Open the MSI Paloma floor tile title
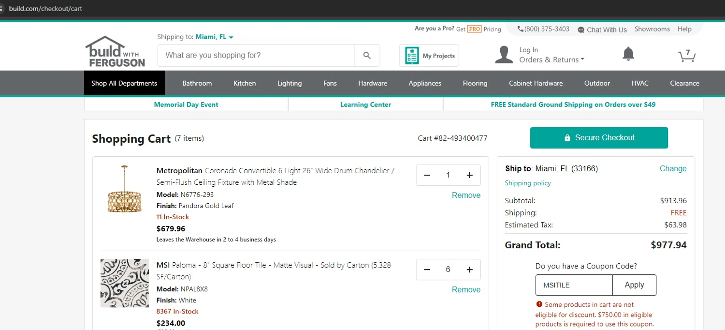The width and height of the screenshot is (725, 330). pyautogui.click(x=274, y=271)
